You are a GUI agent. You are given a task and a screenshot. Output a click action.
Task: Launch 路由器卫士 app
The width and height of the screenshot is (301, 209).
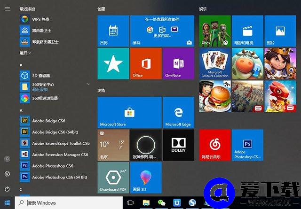tap(55, 31)
